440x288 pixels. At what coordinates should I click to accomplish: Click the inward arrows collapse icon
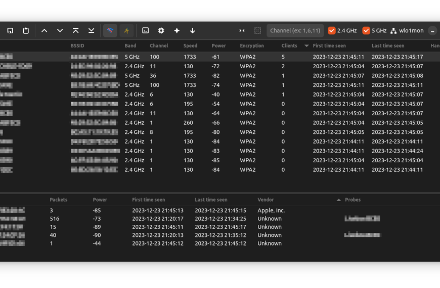pos(242,30)
